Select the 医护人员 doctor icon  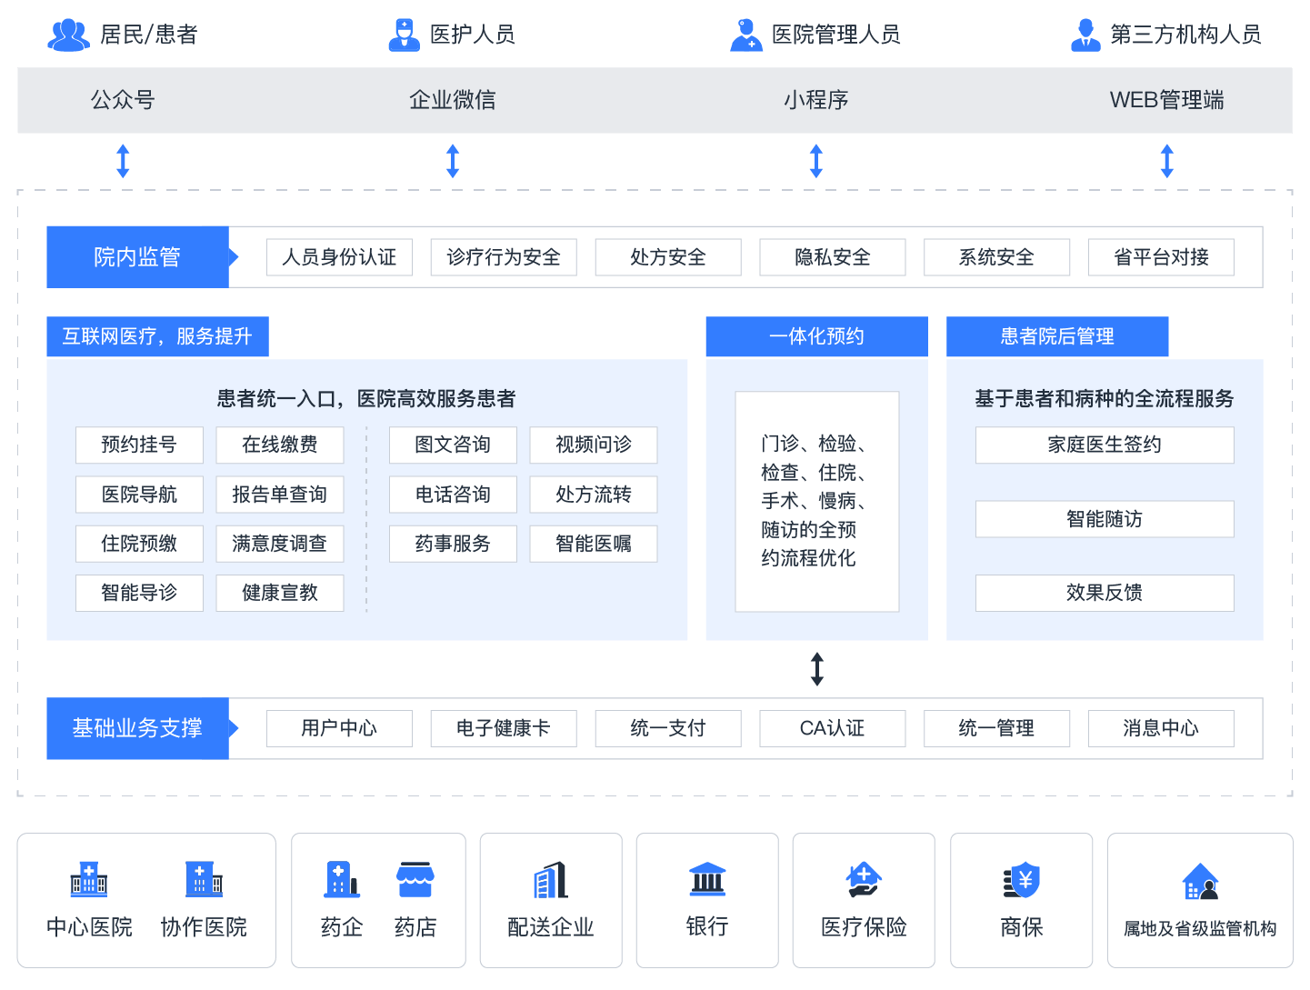point(404,35)
